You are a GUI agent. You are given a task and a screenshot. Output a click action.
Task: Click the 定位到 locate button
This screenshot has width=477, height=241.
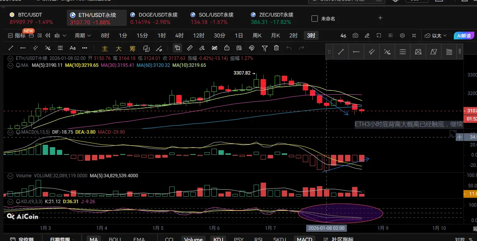pyautogui.click(x=22, y=239)
